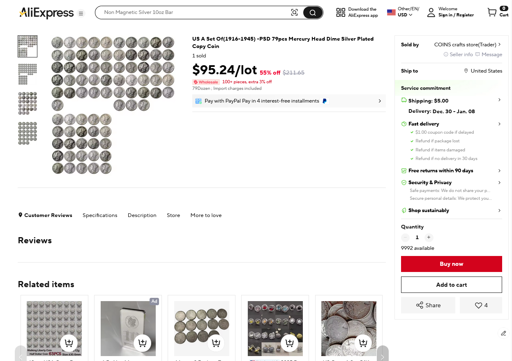Click the Wholesale tag badge

(x=206, y=82)
